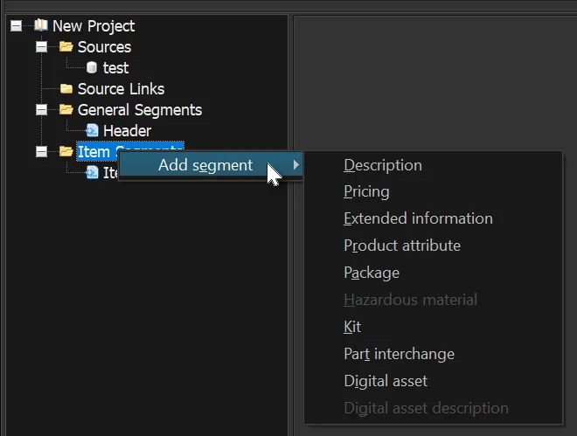
Task: Open the Add segment submenu arrow
Action: click(296, 165)
